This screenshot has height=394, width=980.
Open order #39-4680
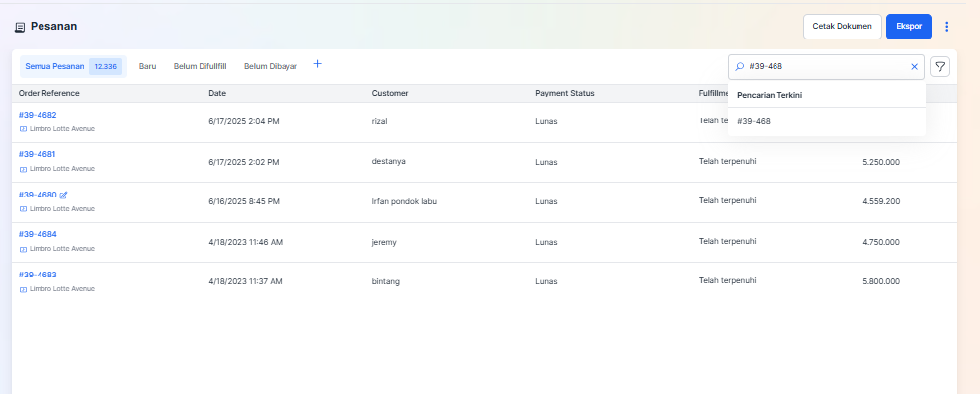click(38, 195)
